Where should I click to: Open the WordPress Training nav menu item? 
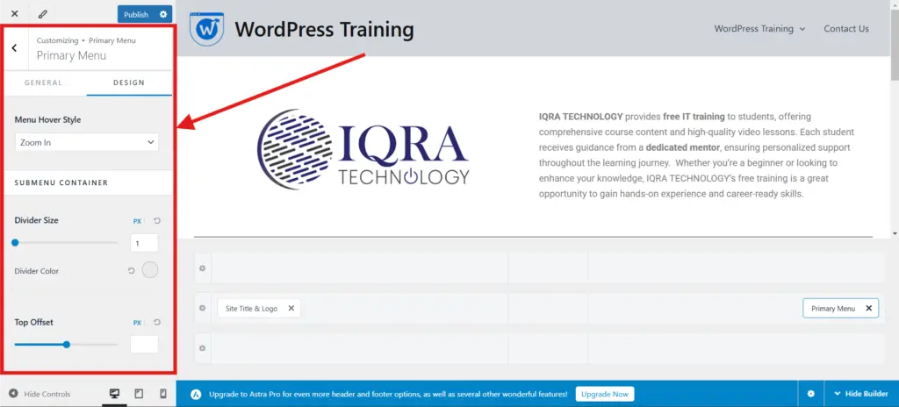pyautogui.click(x=753, y=29)
